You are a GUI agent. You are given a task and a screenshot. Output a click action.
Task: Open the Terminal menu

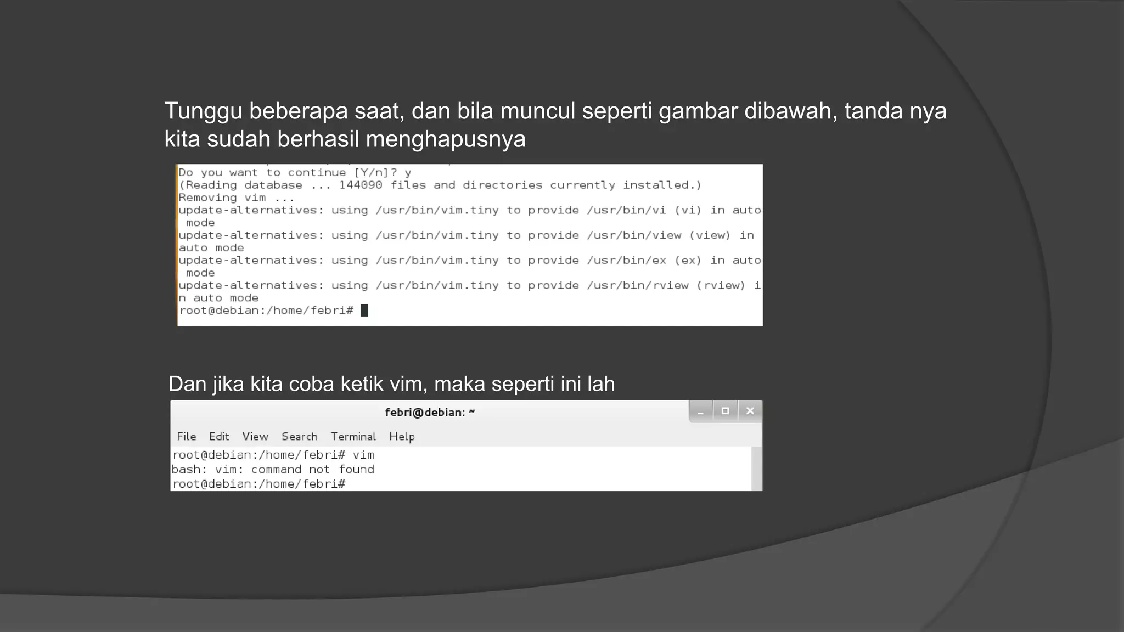click(x=353, y=437)
